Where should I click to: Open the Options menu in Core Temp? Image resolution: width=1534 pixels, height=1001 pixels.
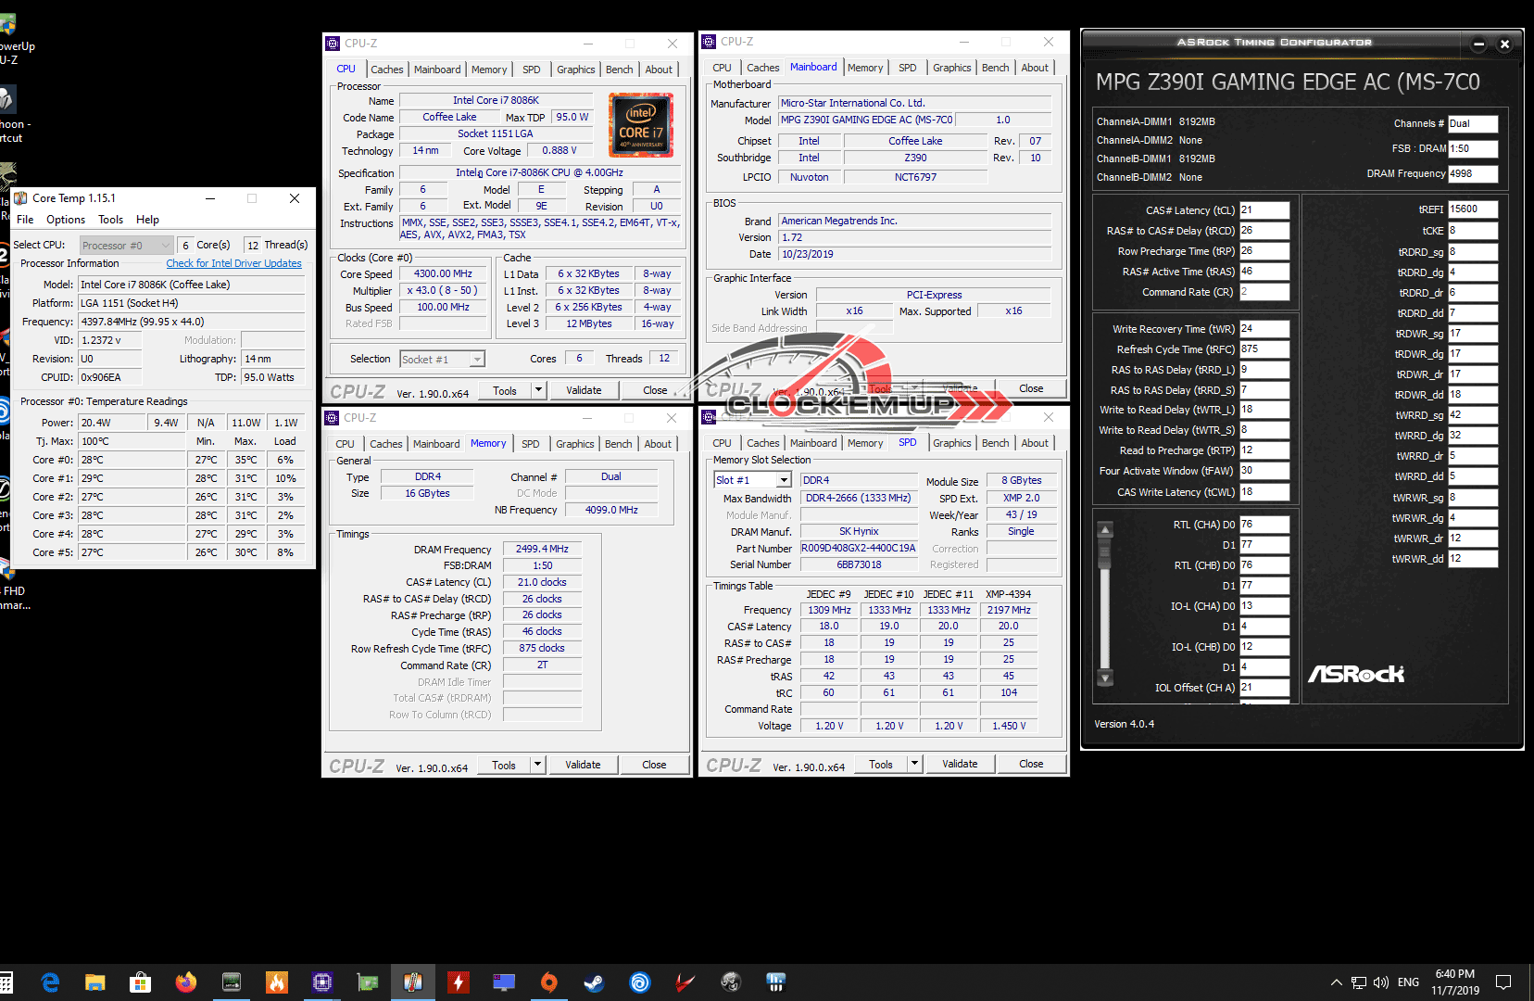click(x=66, y=220)
